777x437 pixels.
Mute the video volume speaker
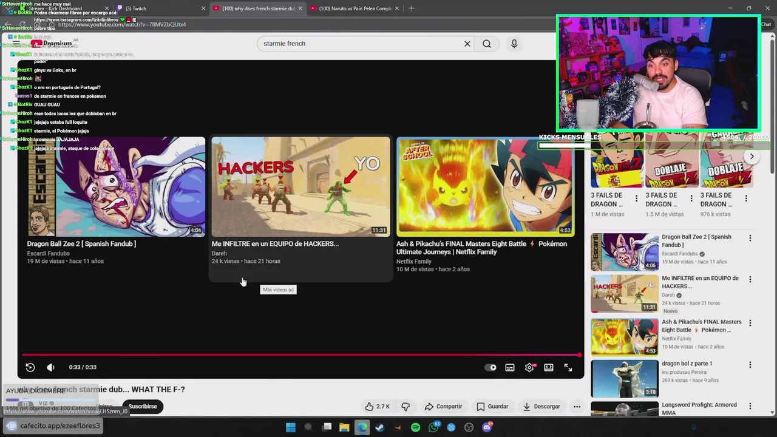click(x=51, y=367)
